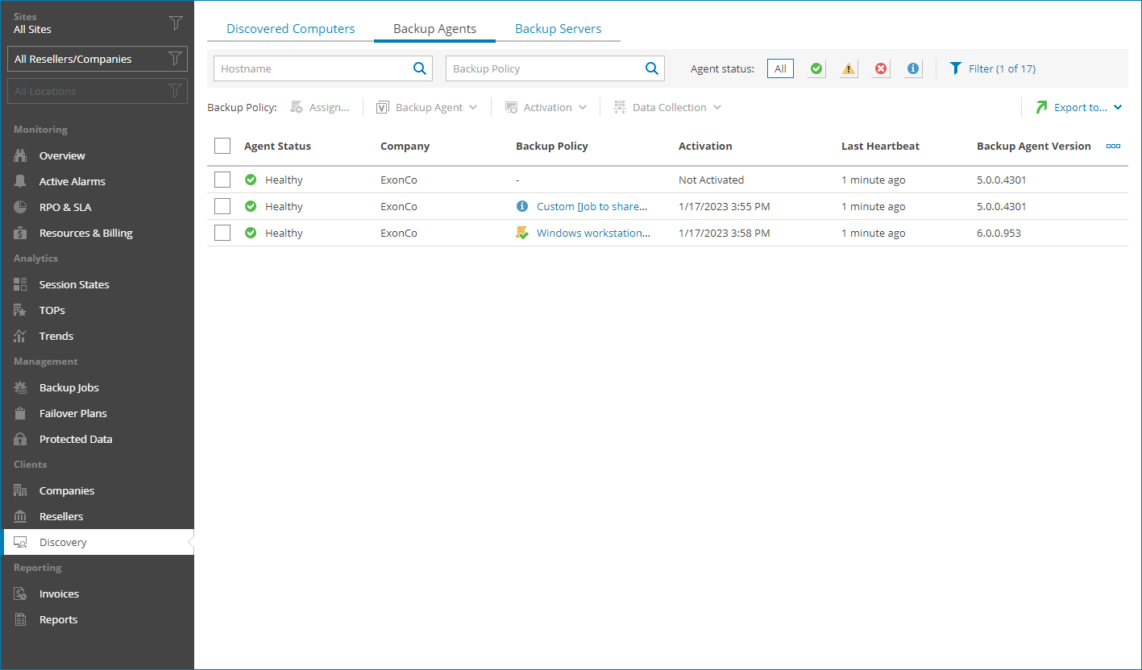Click the Resellers bank icon
This screenshot has width=1142, height=670.
click(21, 516)
